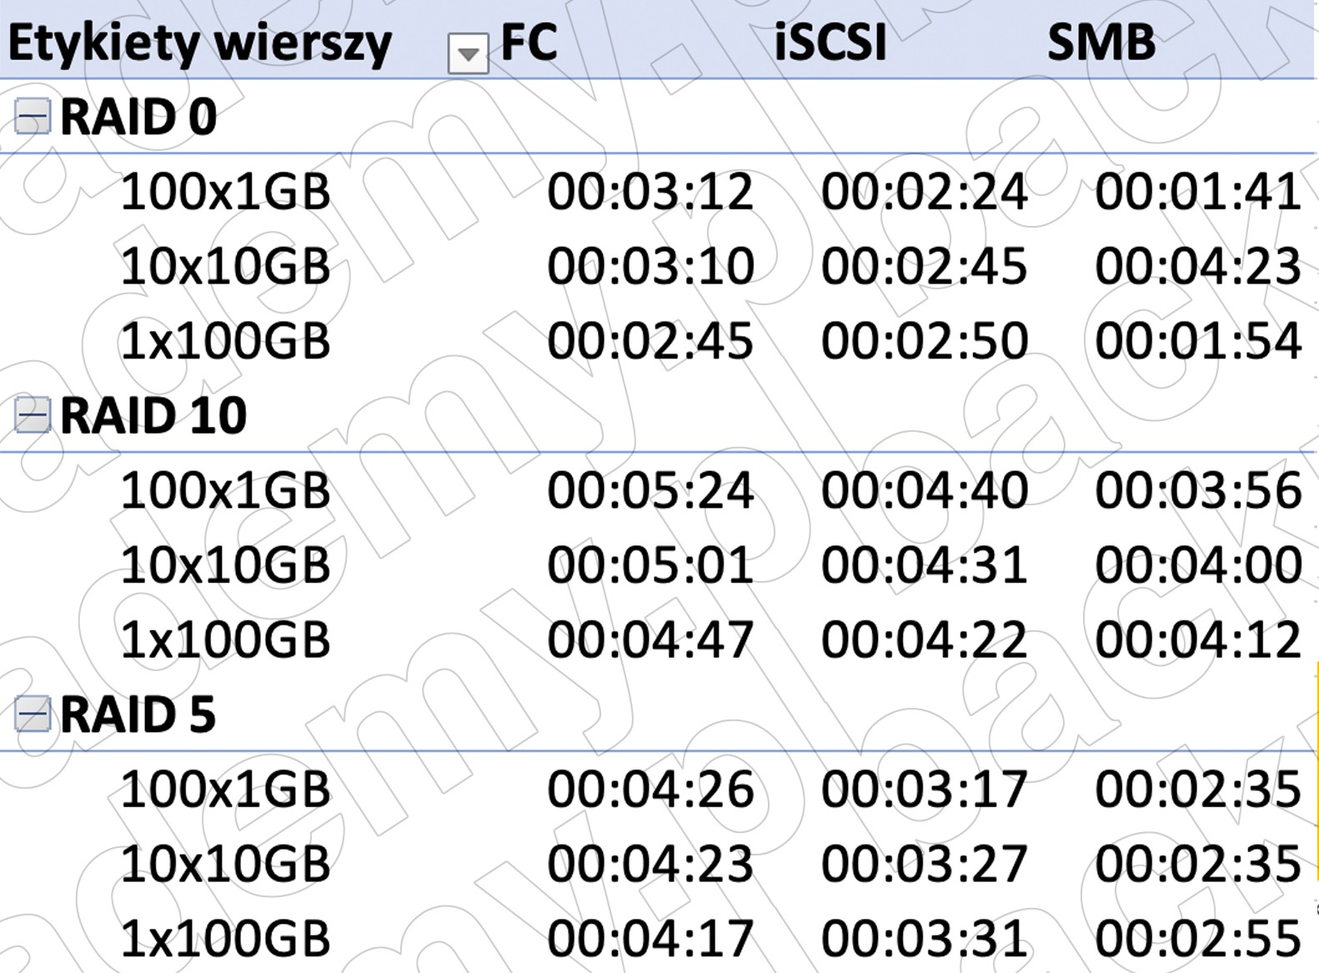Click the iSCSI cell showing 00:03:31
The height and width of the screenshot is (973, 1319).
coord(925,938)
